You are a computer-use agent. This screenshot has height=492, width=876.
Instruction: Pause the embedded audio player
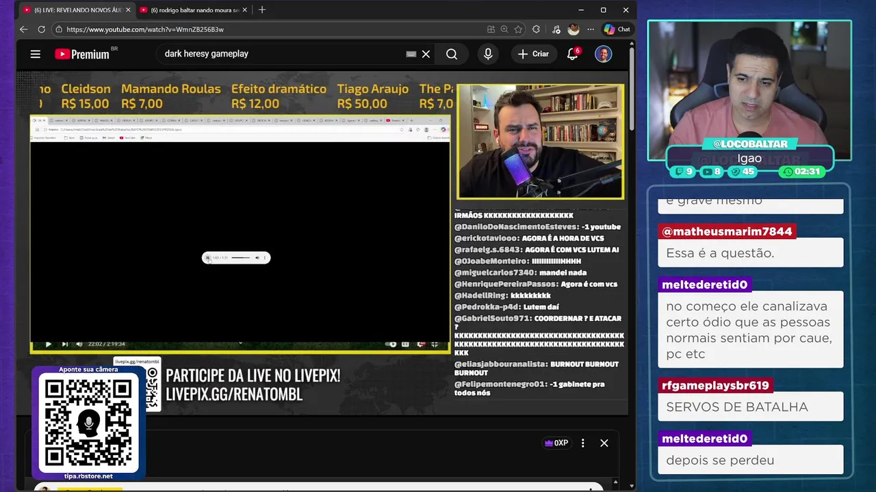208,258
